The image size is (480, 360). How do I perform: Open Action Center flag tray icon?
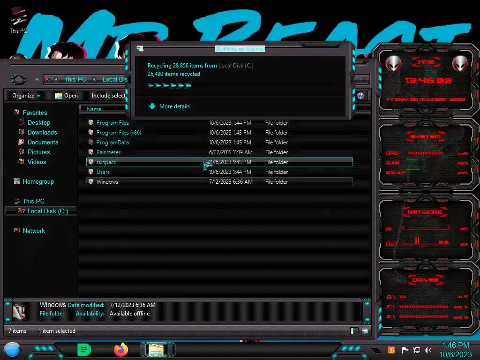[405, 350]
